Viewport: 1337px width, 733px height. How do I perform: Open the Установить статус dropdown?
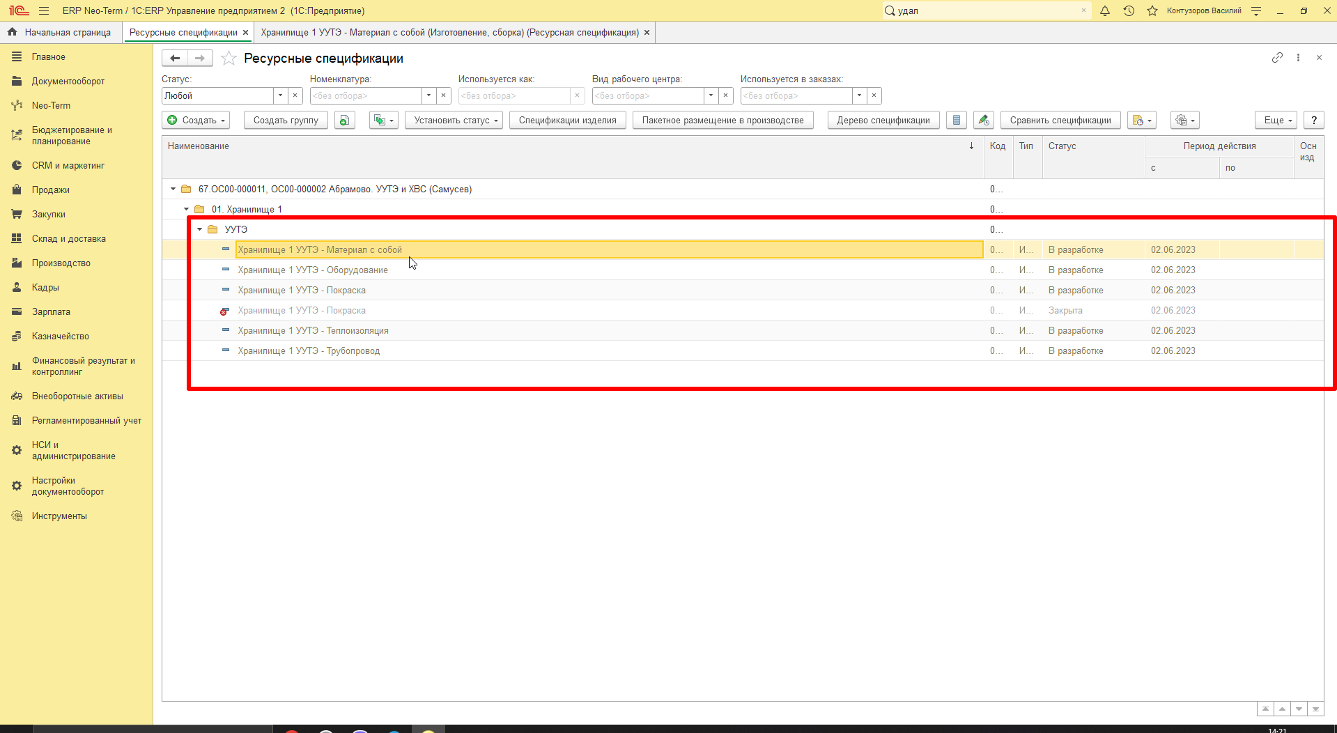point(454,120)
